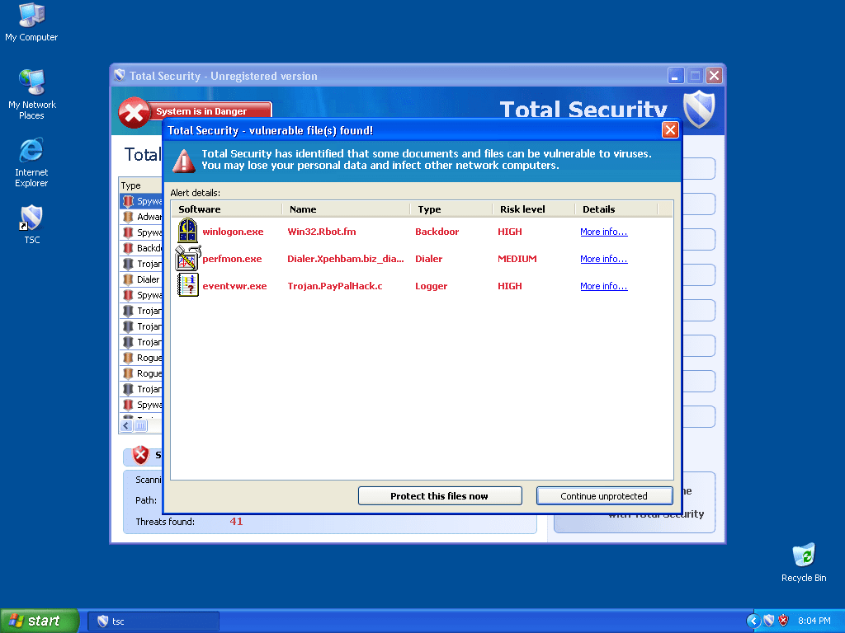The width and height of the screenshot is (845, 633).
Task: Launch Internet Explorer desktop icon
Action: point(31,162)
